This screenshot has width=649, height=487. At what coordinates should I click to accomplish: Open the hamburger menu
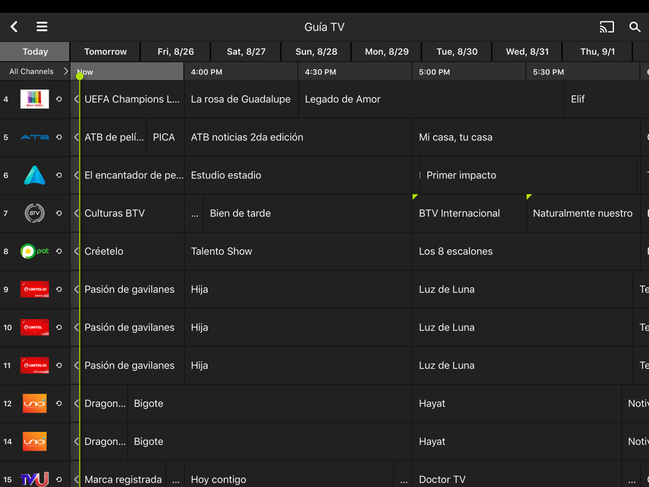tap(42, 27)
